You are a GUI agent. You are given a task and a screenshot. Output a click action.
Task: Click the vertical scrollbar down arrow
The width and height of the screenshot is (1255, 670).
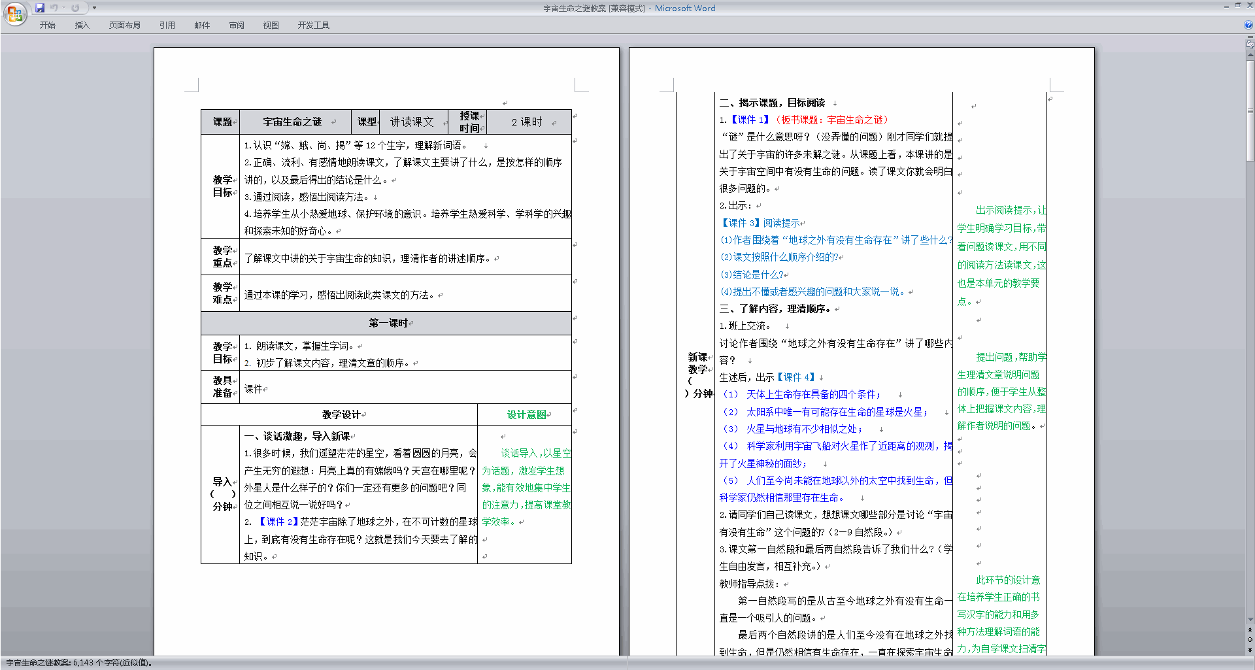point(1250,620)
